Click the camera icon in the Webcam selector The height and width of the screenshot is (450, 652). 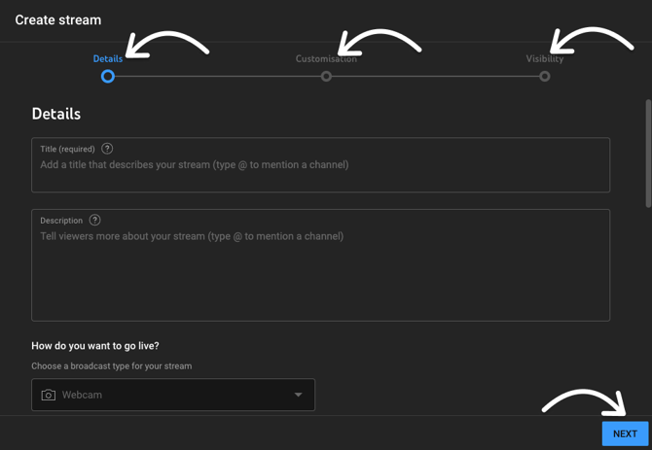[x=49, y=395]
